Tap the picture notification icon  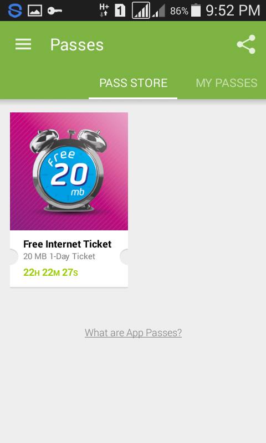pos(35,11)
